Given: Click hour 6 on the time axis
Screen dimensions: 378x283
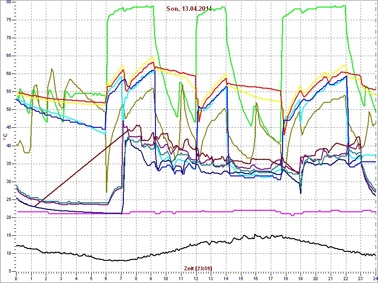Looking at the screenshot, I should pyautogui.click(x=106, y=277).
